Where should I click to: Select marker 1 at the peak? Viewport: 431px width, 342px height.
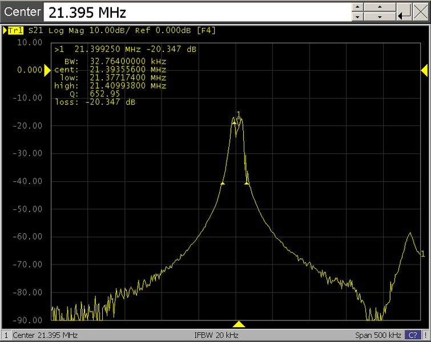(x=239, y=120)
